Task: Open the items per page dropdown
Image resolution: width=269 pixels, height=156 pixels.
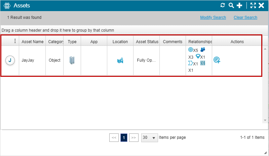Action: 150,138
